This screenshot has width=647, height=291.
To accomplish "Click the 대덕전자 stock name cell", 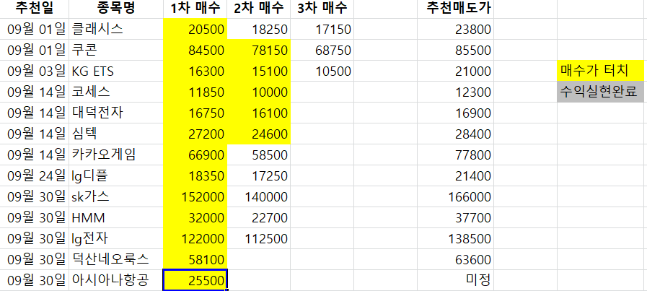I will pos(116,113).
